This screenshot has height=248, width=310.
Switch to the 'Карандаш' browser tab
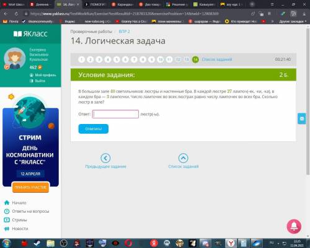(123, 4)
